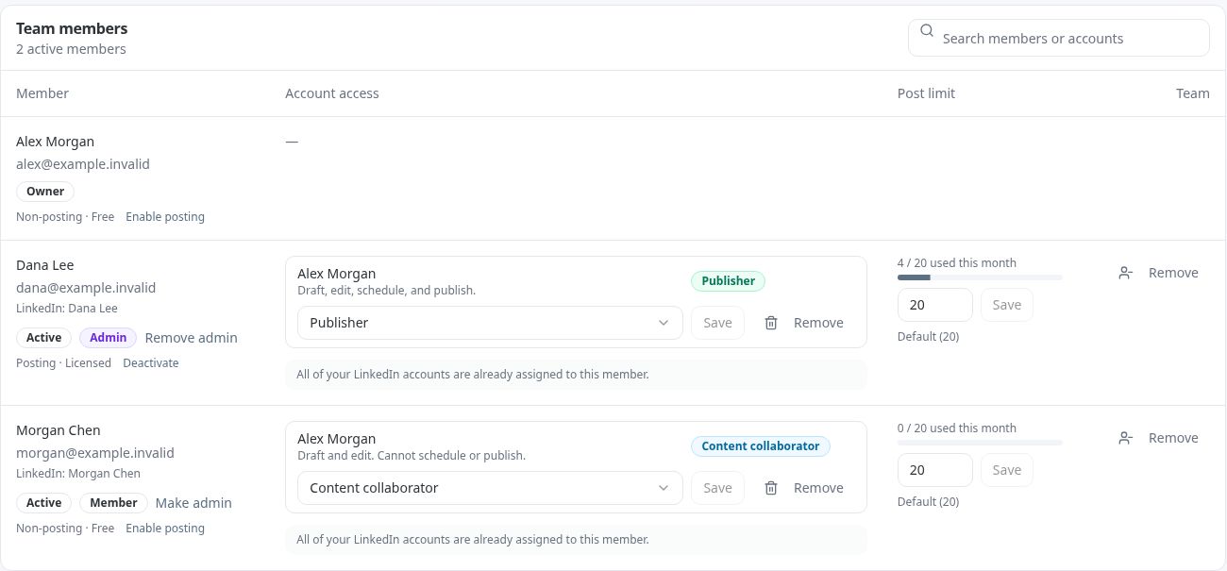Image resolution: width=1227 pixels, height=571 pixels.
Task: Click the blue Content collaborator badge
Action: click(x=761, y=445)
